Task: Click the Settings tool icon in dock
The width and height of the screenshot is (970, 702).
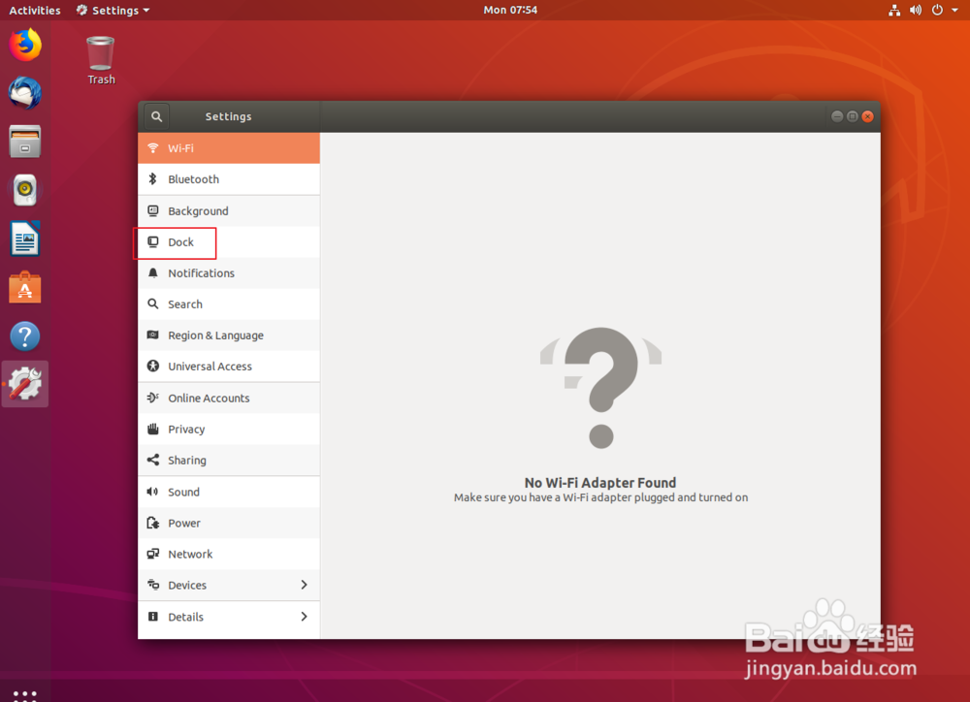Action: [x=25, y=384]
